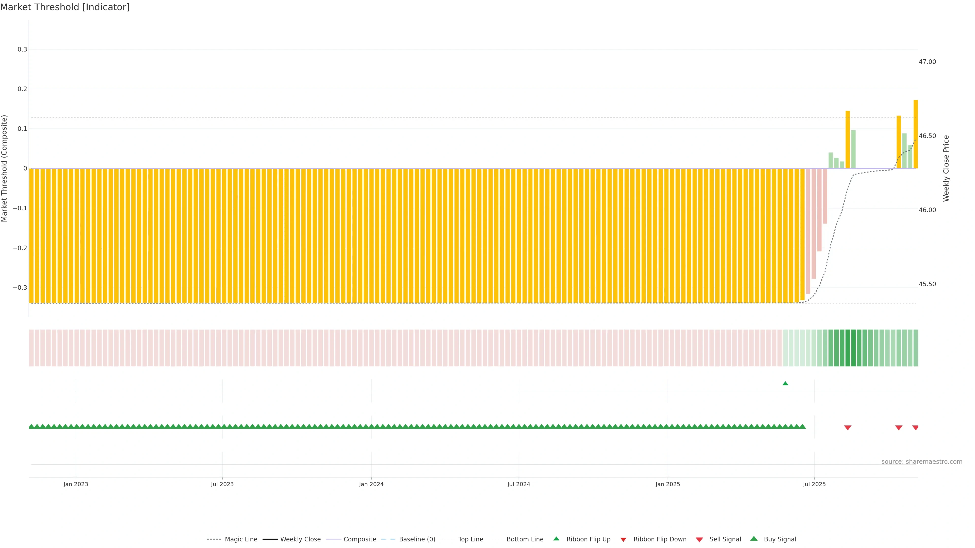Click Buy Signal legend triangle icon

click(754, 539)
